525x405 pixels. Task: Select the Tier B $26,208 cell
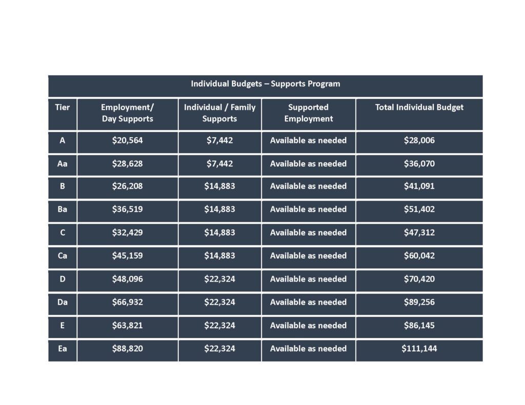coord(127,186)
